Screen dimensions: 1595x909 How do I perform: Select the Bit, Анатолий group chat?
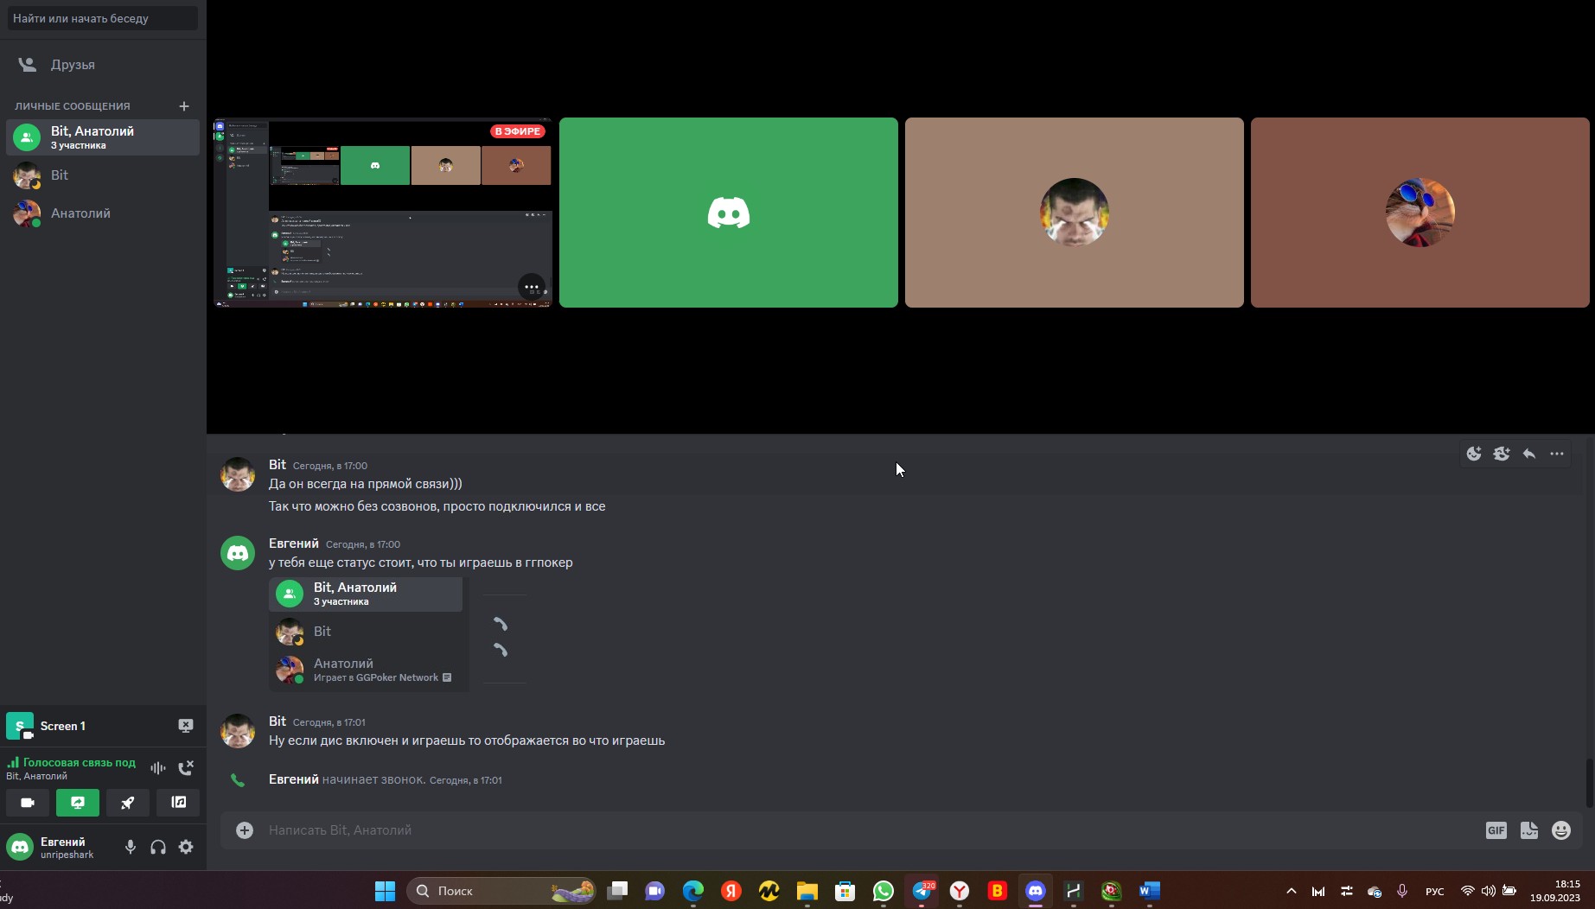[x=103, y=137]
